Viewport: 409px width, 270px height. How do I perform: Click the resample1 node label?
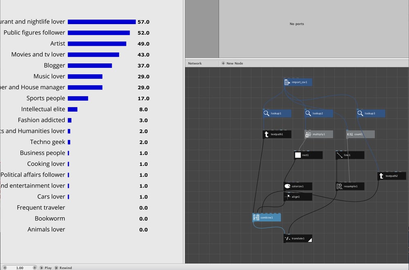(351, 186)
